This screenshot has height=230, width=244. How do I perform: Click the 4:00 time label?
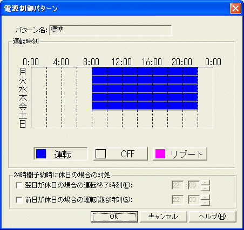click(x=61, y=62)
